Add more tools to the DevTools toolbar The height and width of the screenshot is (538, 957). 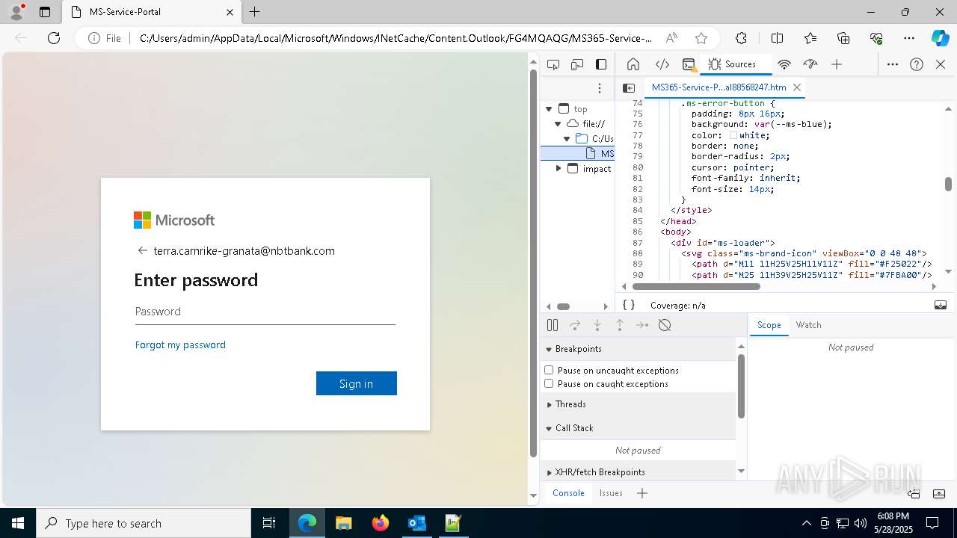(x=837, y=64)
